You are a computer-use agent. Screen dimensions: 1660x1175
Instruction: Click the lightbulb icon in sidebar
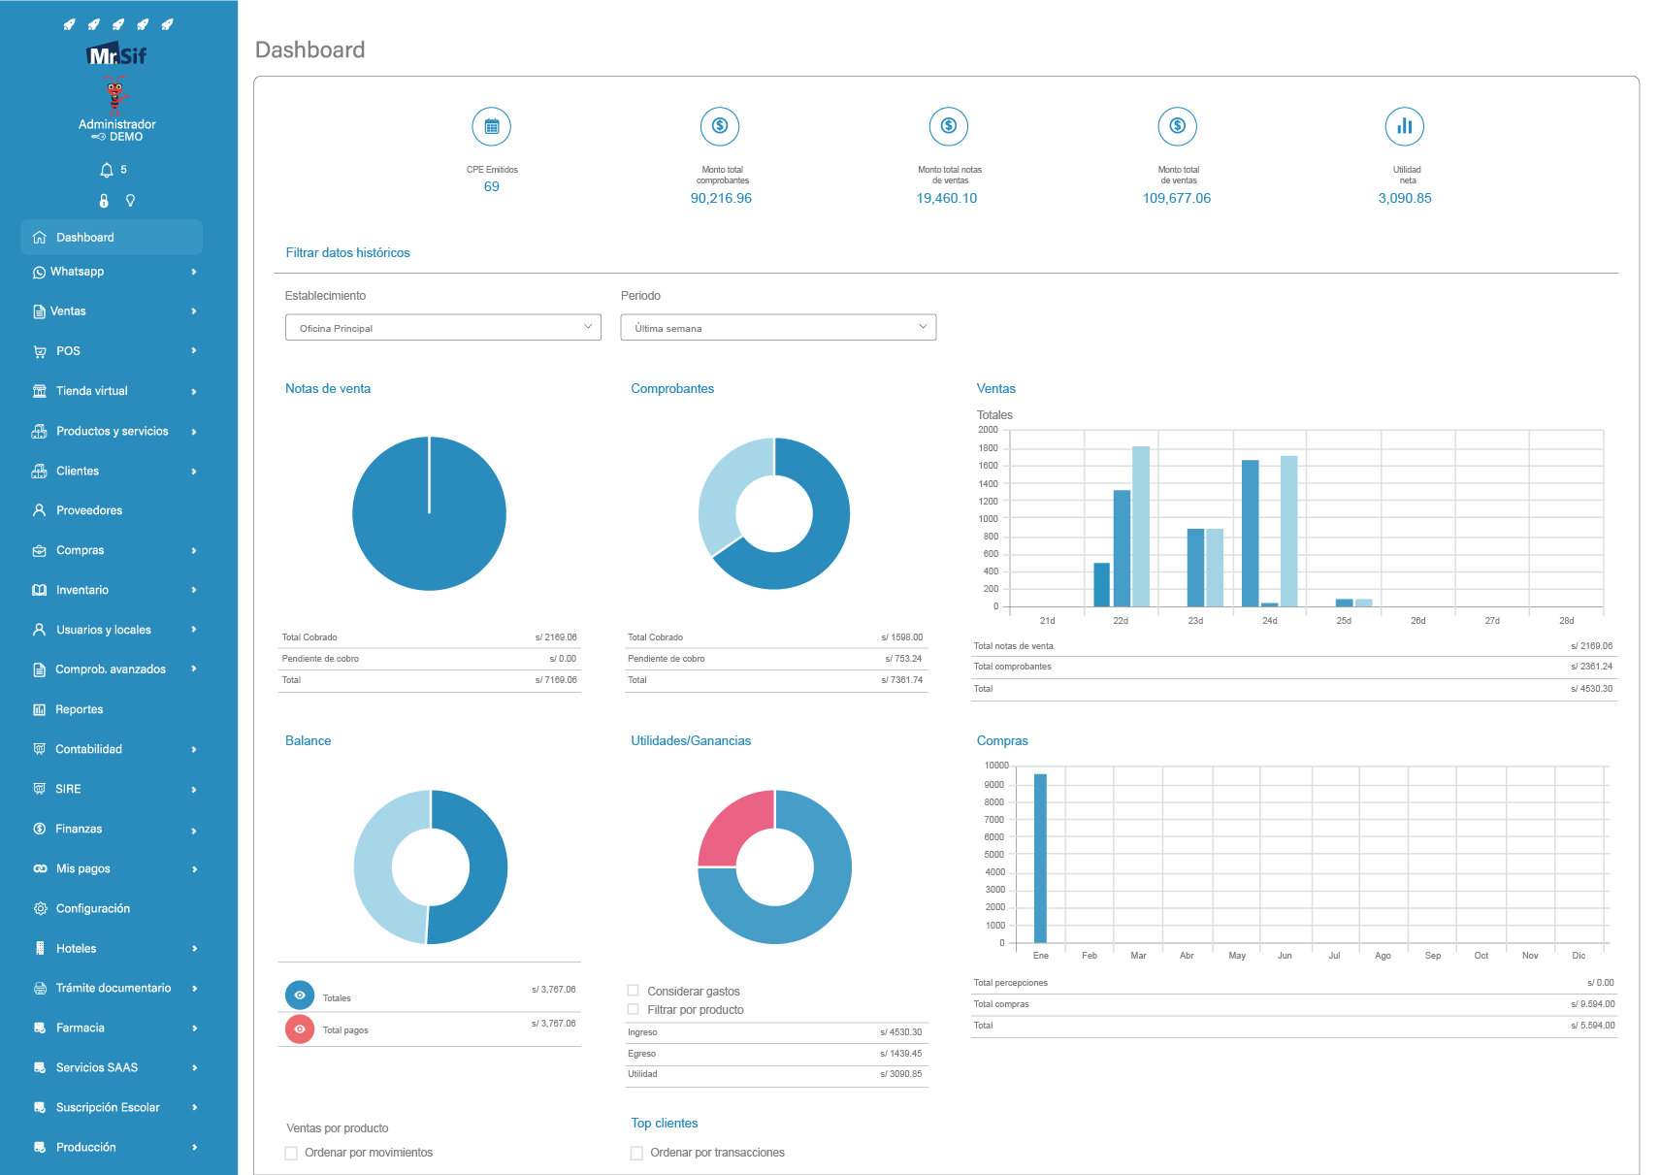pyautogui.click(x=130, y=201)
